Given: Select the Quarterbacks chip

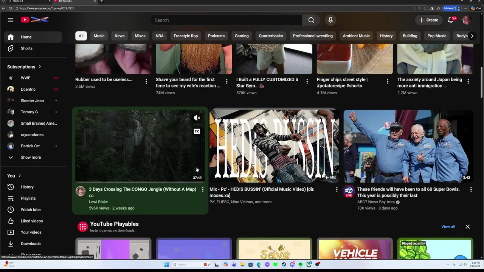Looking at the screenshot, I should (271, 36).
